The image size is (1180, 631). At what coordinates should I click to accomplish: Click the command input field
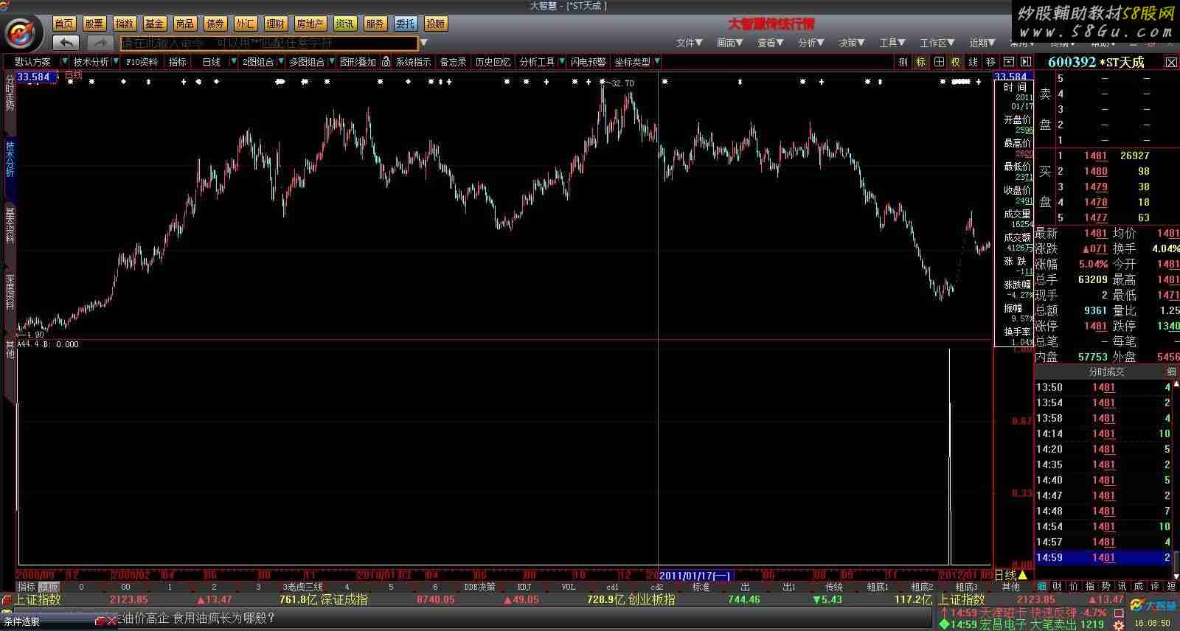(x=269, y=43)
